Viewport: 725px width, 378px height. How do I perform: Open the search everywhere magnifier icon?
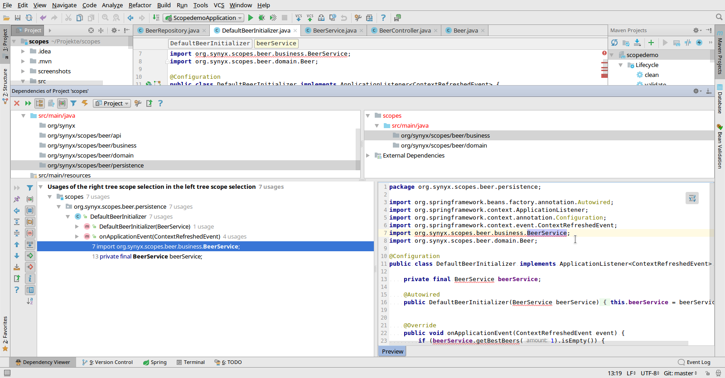(x=719, y=17)
